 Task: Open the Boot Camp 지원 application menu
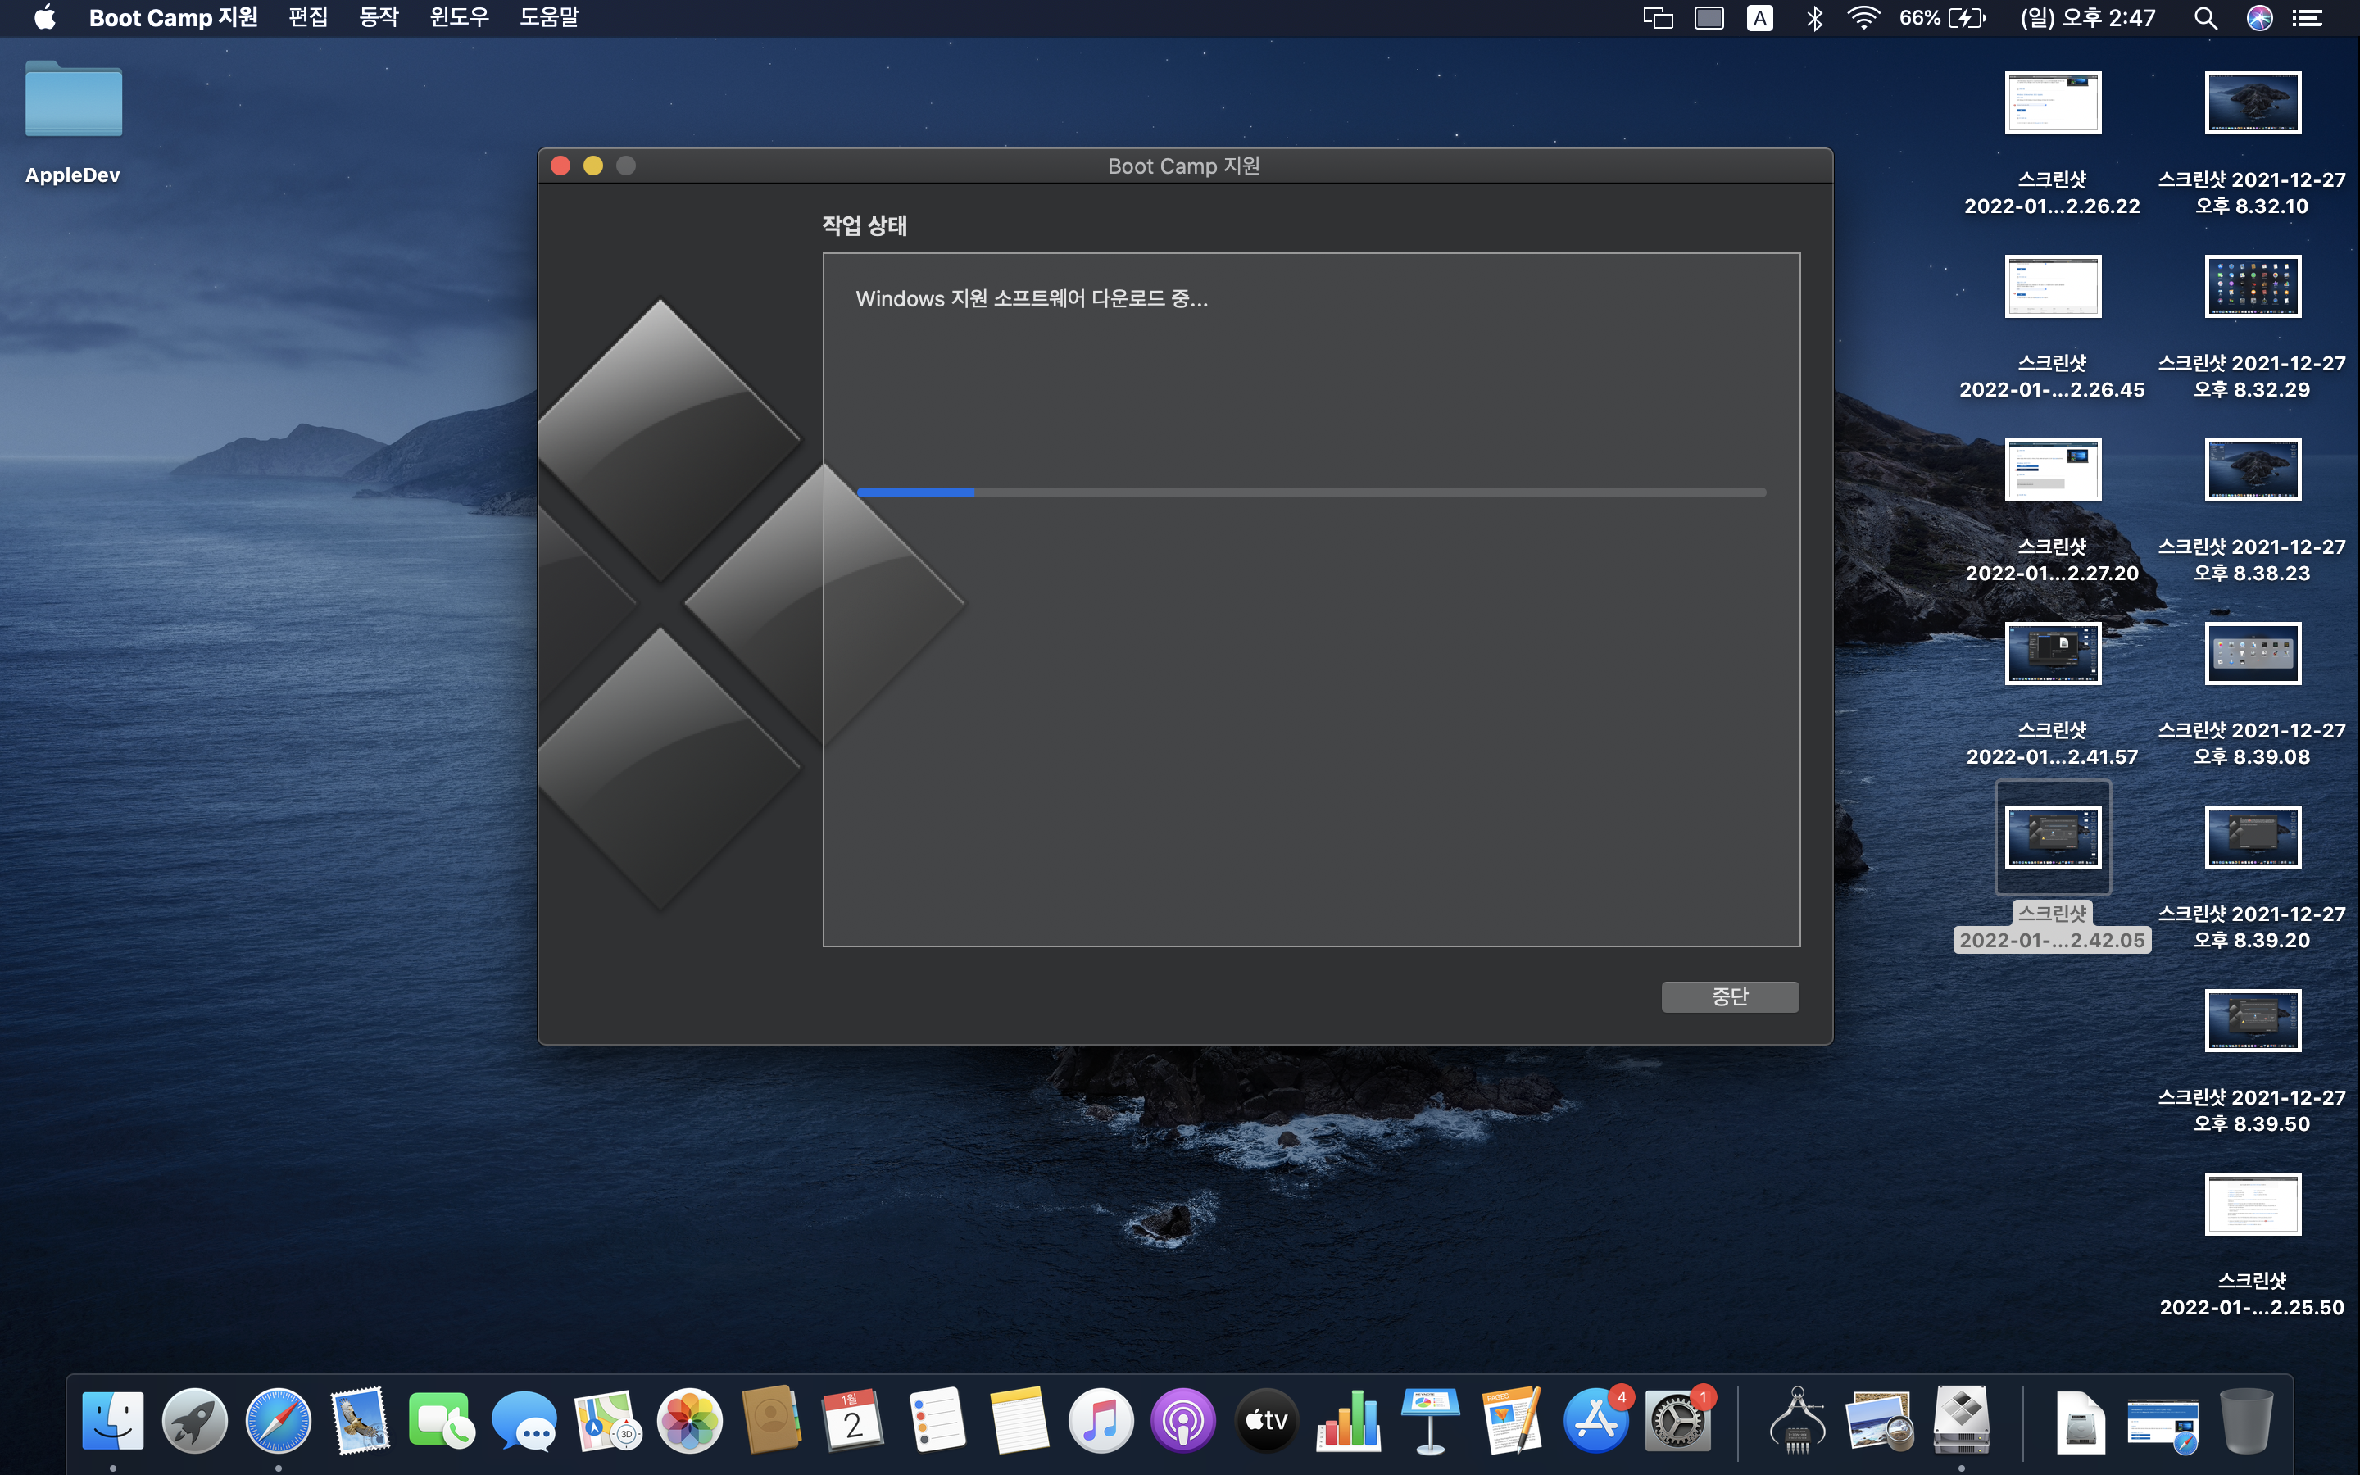click(x=173, y=17)
